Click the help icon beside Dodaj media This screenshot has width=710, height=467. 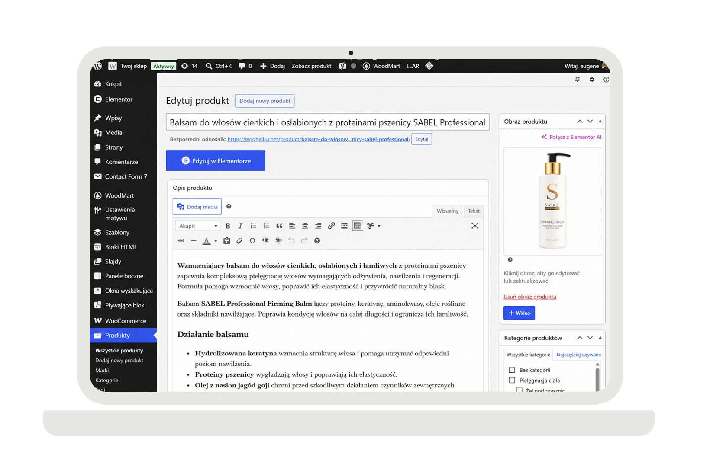[x=229, y=207]
